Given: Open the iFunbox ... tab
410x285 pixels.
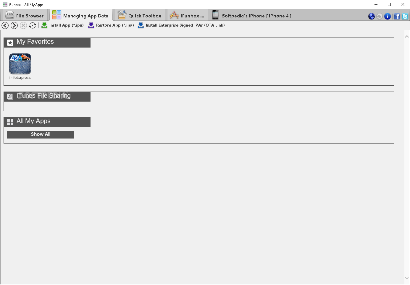Looking at the screenshot, I should 187,15.
